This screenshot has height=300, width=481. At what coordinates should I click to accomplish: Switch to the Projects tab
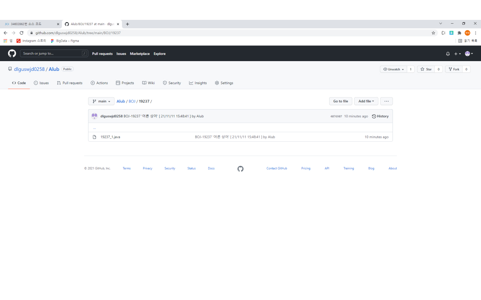[125, 83]
